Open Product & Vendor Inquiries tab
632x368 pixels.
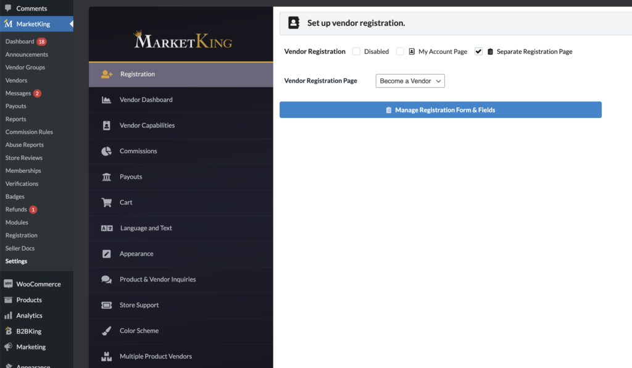click(x=181, y=279)
